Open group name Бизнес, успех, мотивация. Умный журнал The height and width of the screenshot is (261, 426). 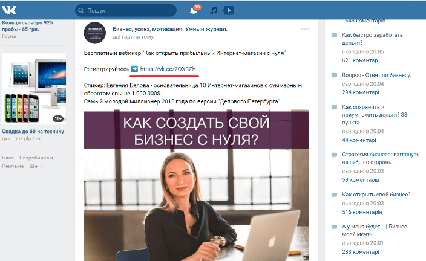click(x=170, y=29)
